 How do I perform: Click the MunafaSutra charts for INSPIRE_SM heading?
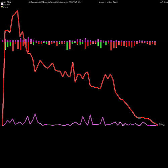click(x=55, y=2)
